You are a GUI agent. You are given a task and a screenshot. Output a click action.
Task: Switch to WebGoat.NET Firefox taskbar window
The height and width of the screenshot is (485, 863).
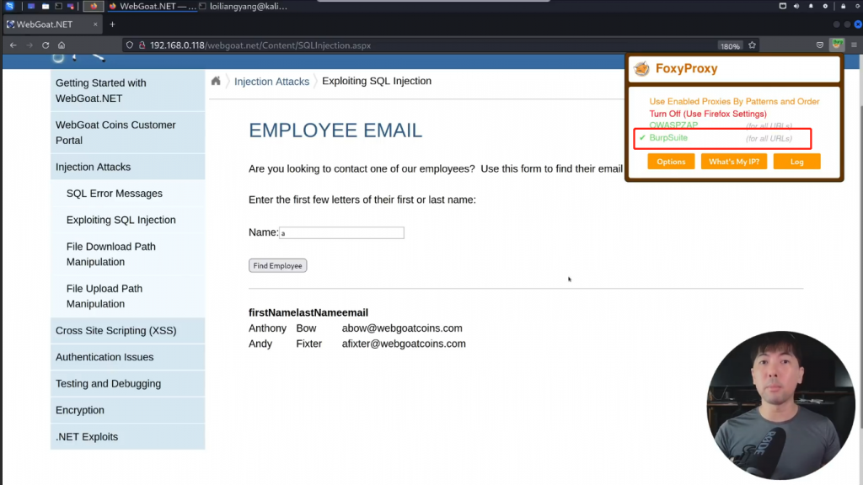point(152,6)
